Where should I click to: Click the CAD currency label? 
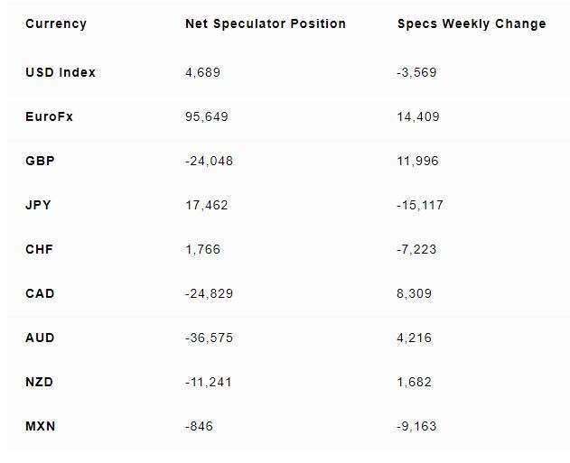click(x=40, y=293)
